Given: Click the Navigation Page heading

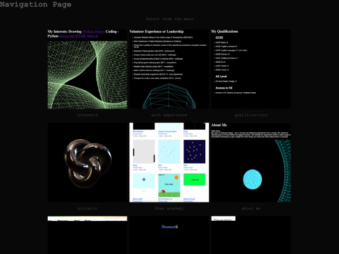Looking at the screenshot, I should pyautogui.click(x=35, y=4).
